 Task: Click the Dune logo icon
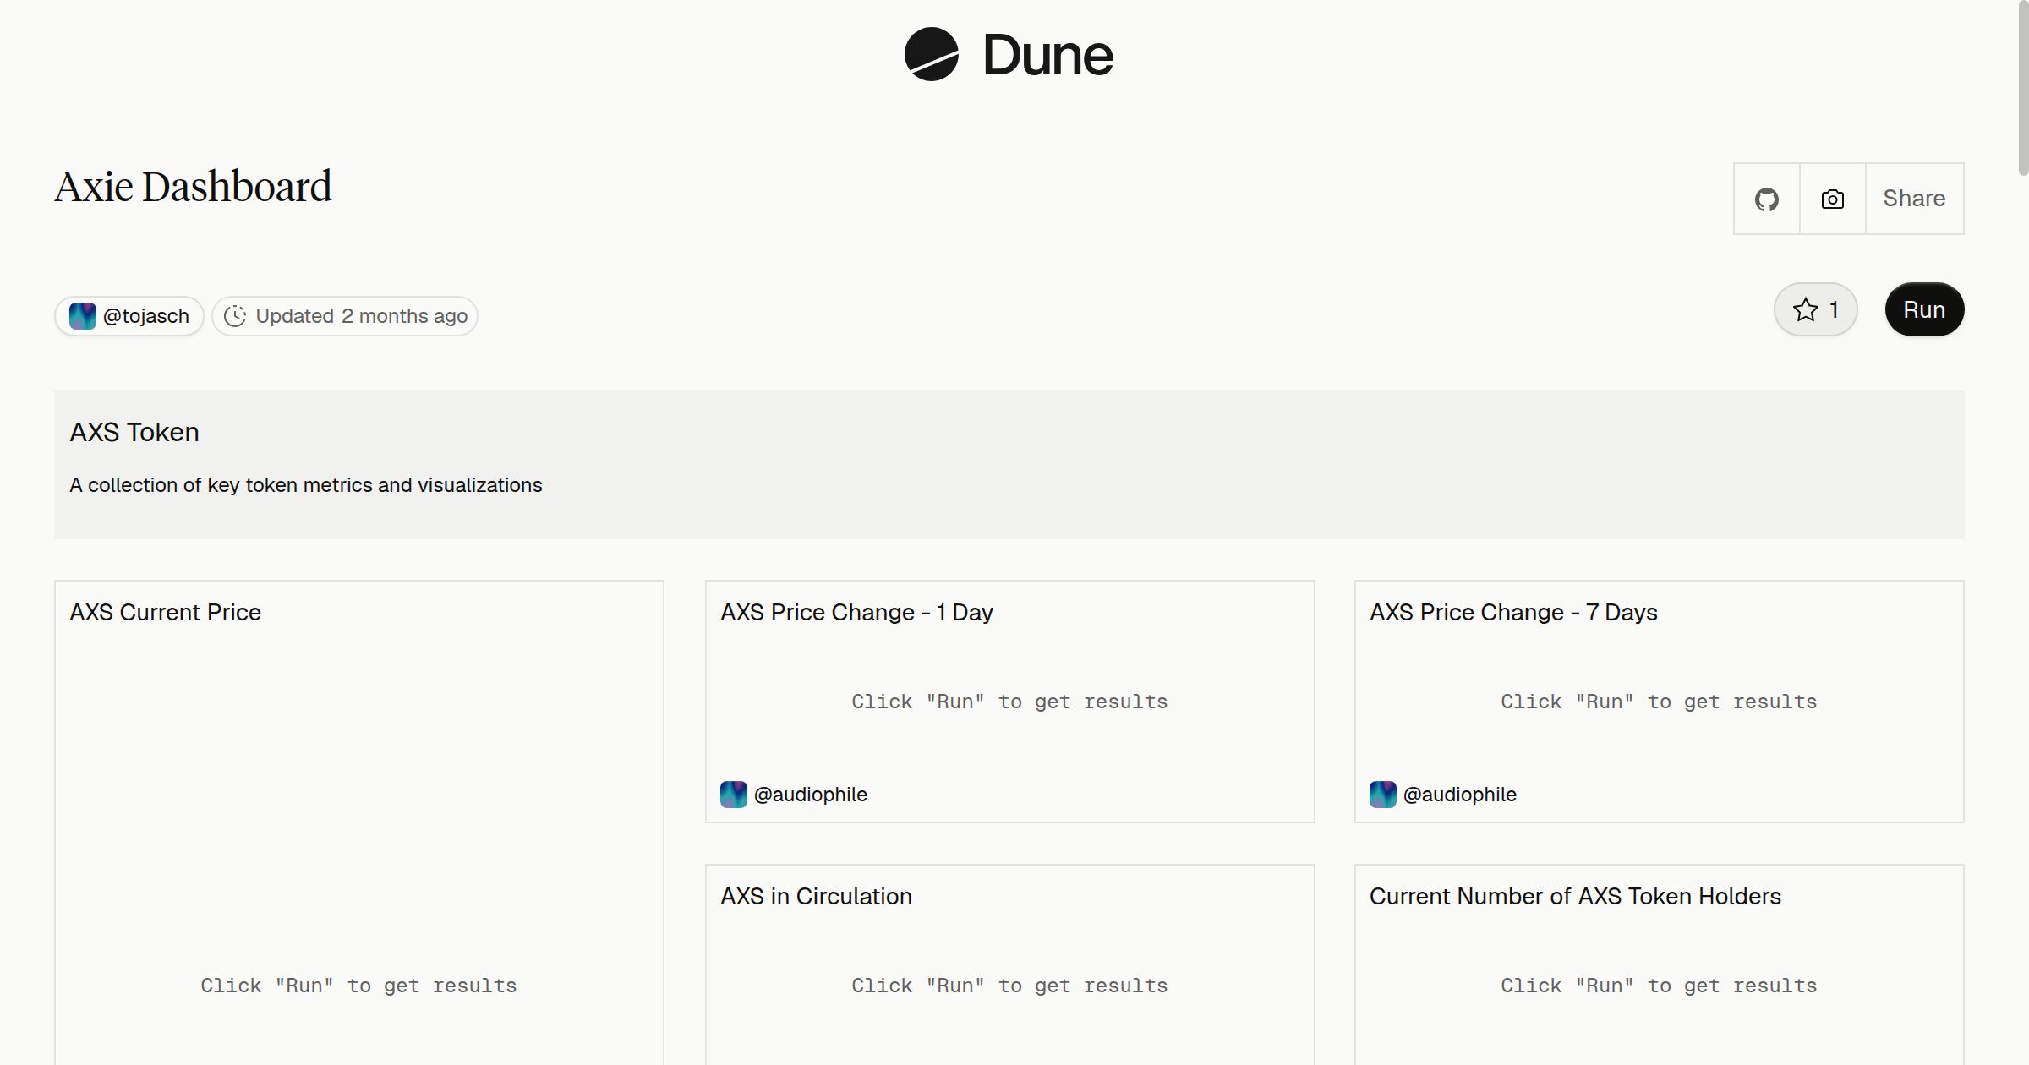[931, 55]
